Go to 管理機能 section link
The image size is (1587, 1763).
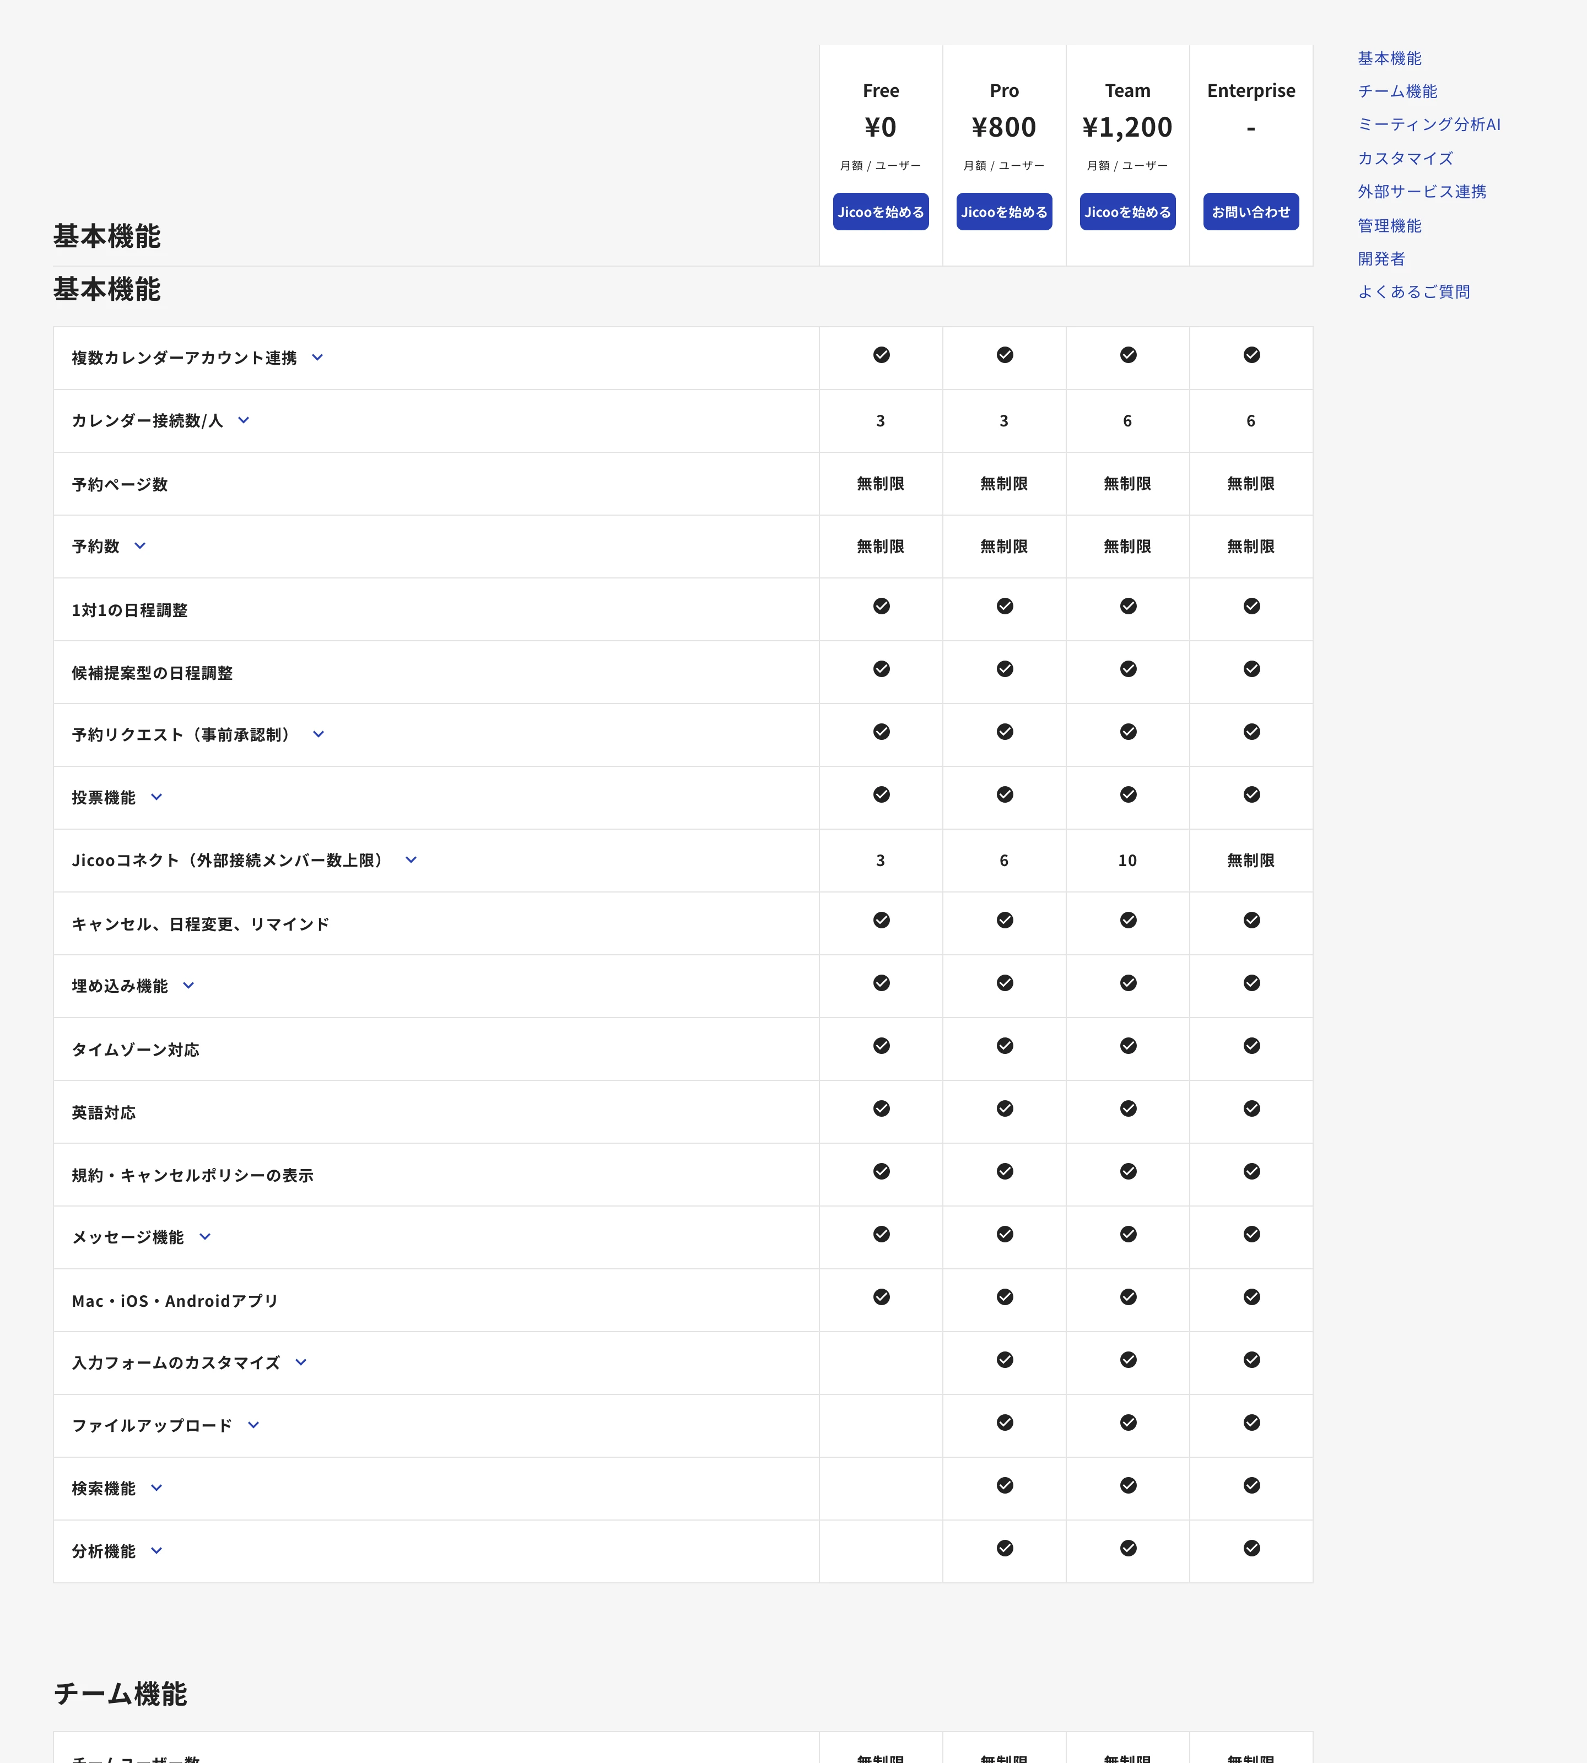coord(1389,226)
